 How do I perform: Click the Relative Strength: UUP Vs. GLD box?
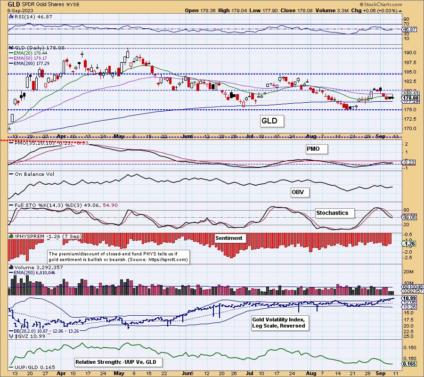[118, 362]
